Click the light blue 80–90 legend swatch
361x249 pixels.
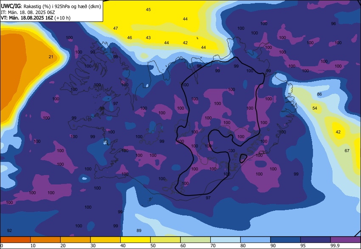coord(255,240)
